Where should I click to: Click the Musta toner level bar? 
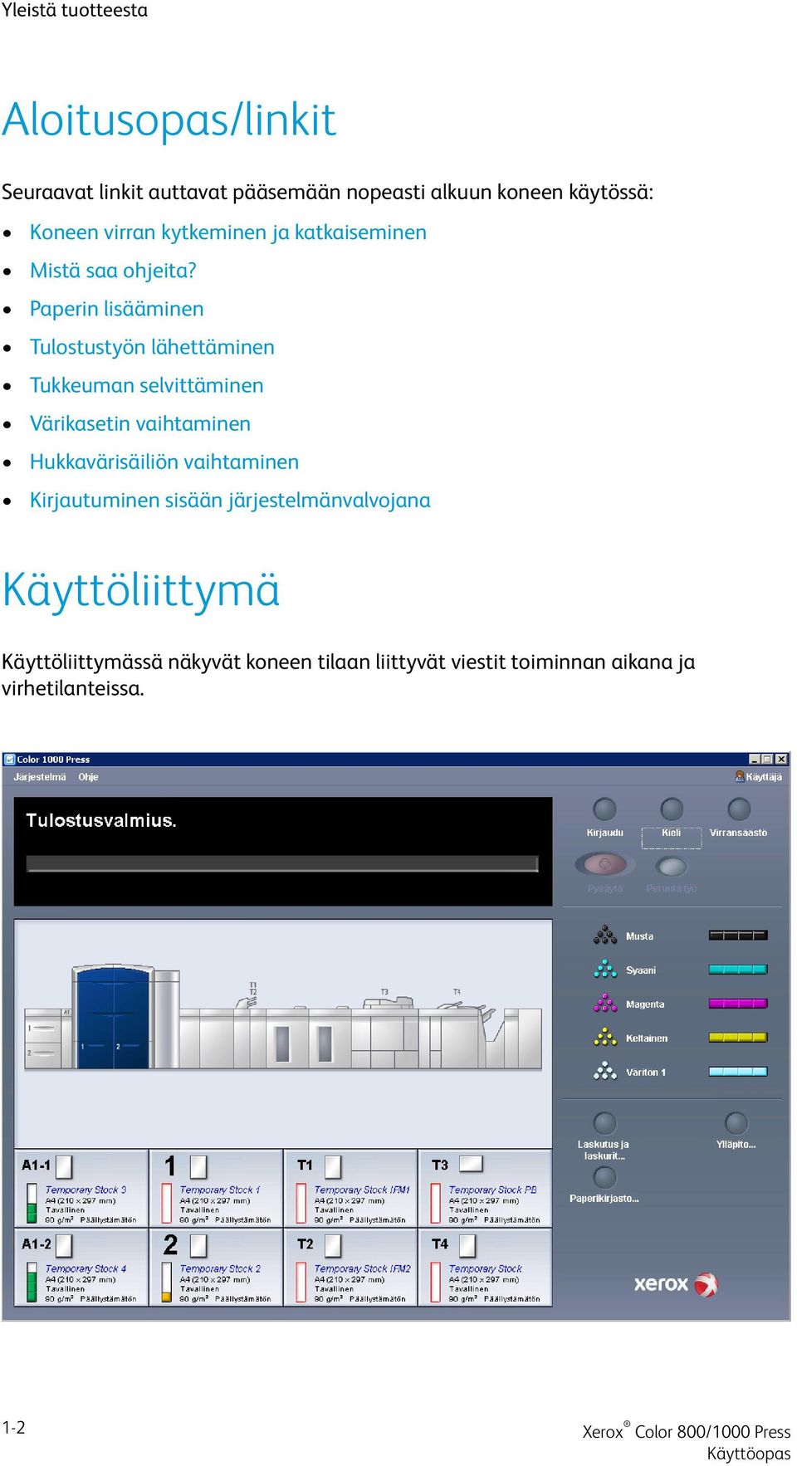click(x=738, y=936)
